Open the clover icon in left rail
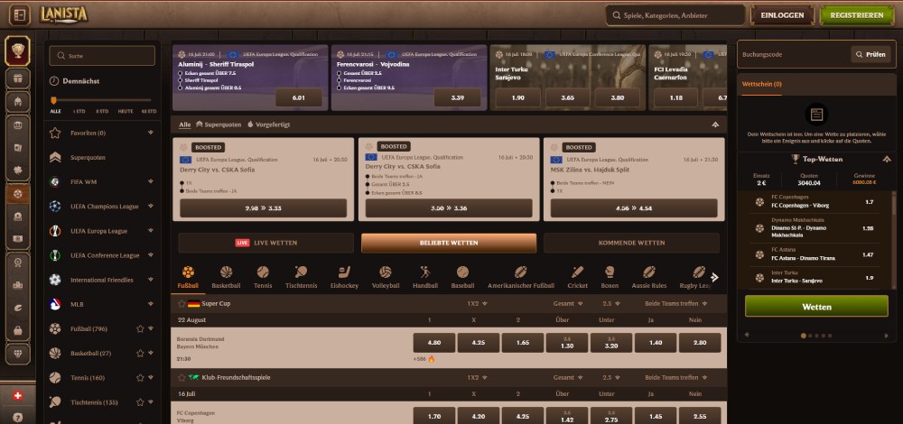This screenshot has height=424, width=903. (x=17, y=171)
